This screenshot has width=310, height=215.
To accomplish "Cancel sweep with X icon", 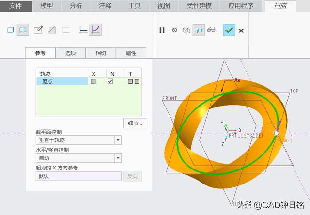I will click(x=241, y=31).
